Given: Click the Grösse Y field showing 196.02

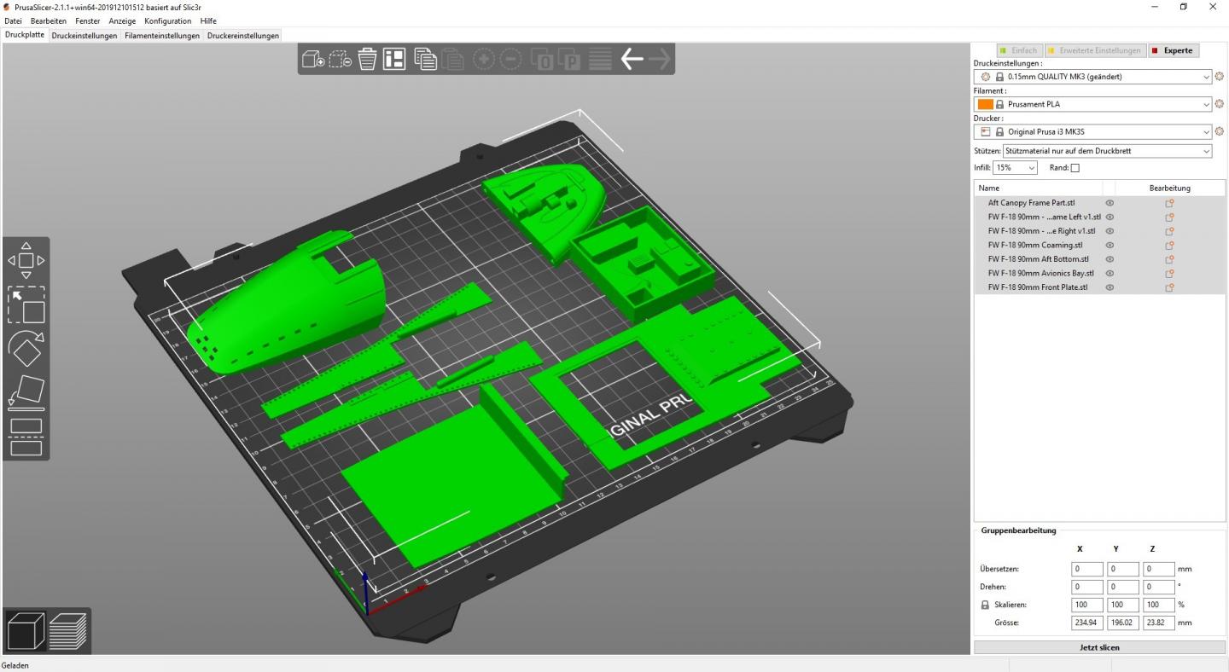Looking at the screenshot, I should (1123, 623).
